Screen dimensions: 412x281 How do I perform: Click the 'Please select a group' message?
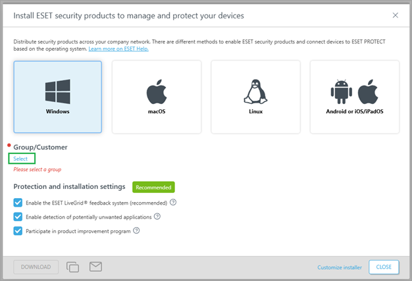[x=38, y=169]
